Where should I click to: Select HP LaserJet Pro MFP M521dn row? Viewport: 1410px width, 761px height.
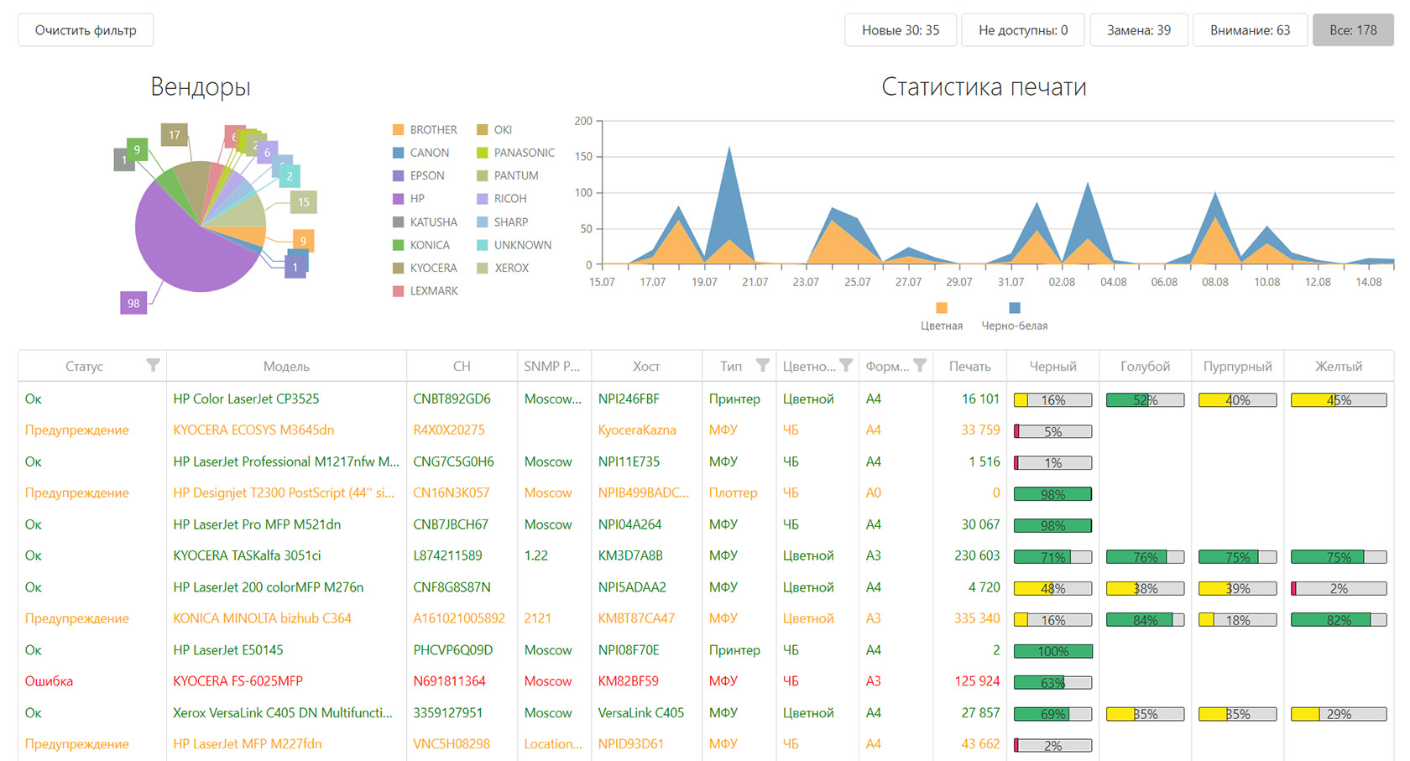pos(706,524)
